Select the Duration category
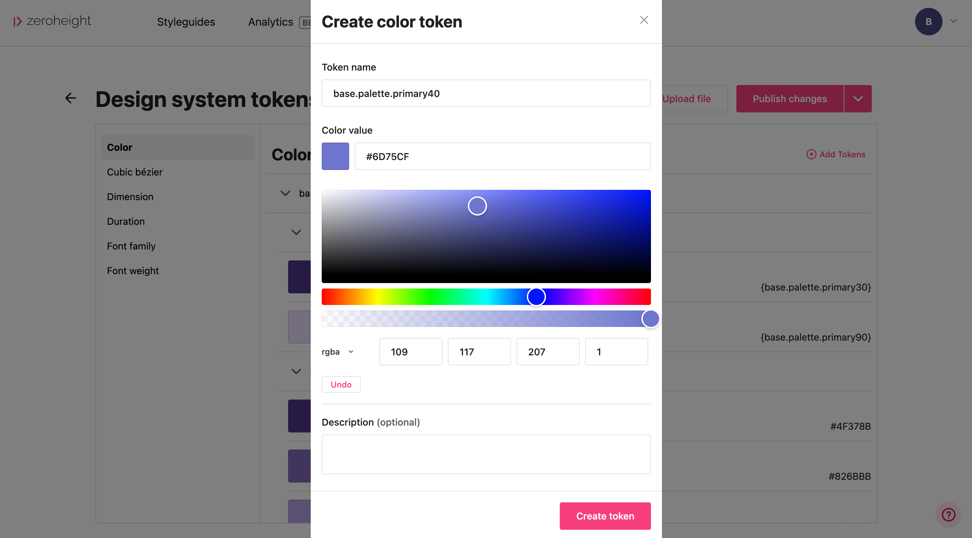The height and width of the screenshot is (538, 972). 126,221
